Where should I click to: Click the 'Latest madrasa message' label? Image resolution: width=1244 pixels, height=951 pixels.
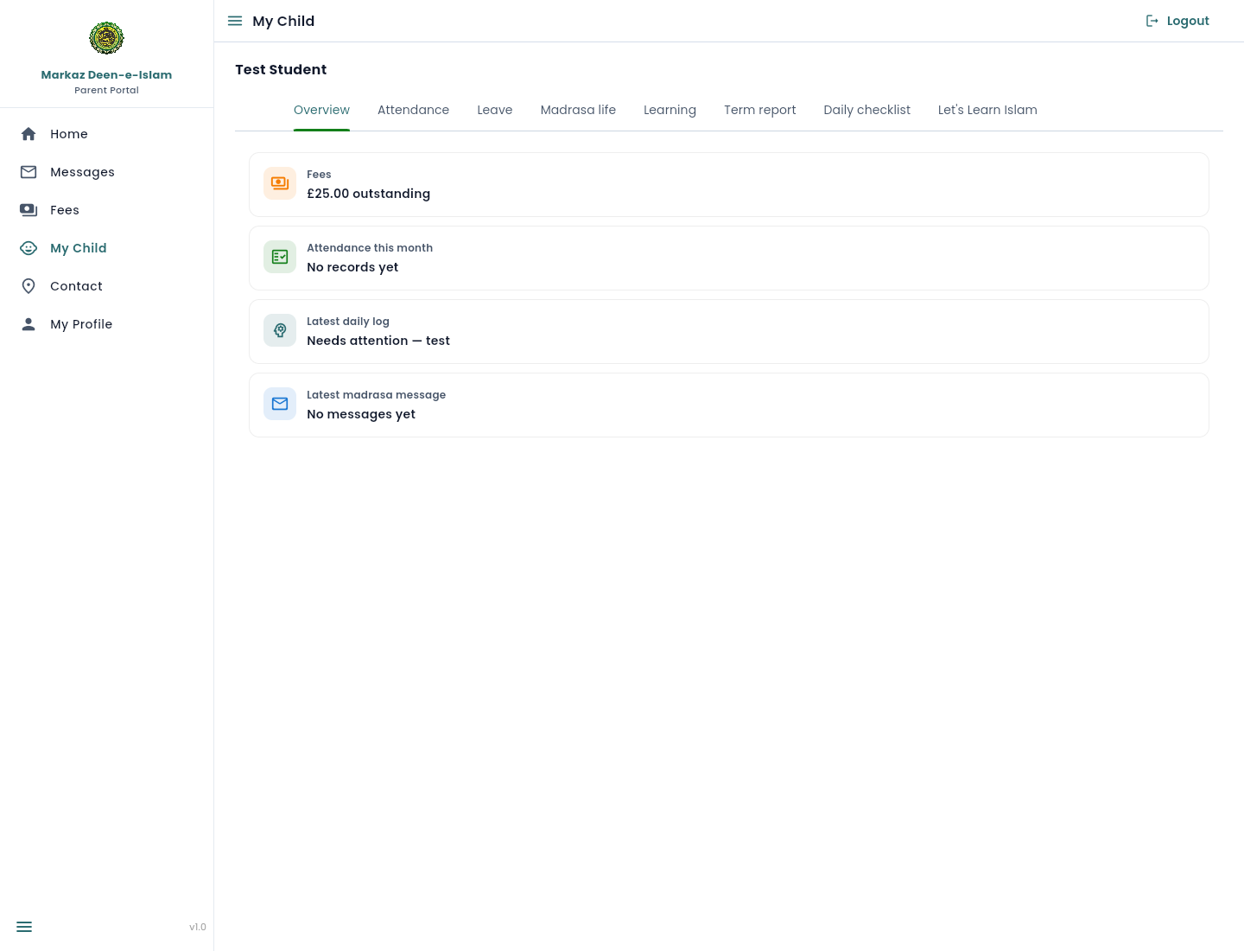point(377,395)
